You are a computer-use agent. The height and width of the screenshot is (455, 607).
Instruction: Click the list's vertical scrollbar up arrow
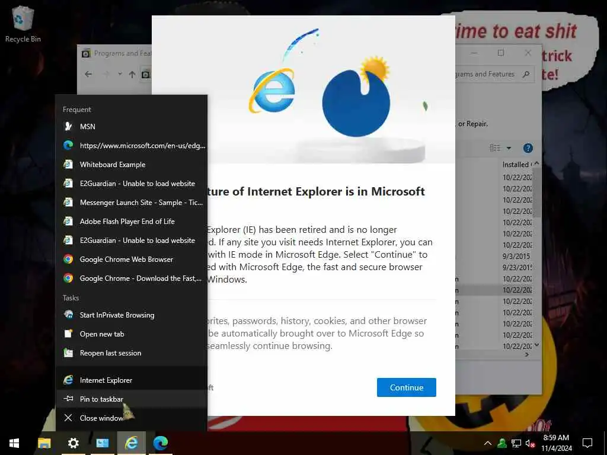(x=536, y=164)
